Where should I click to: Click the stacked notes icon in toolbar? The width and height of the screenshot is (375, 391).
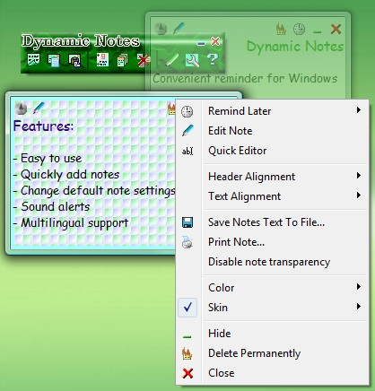point(123,60)
